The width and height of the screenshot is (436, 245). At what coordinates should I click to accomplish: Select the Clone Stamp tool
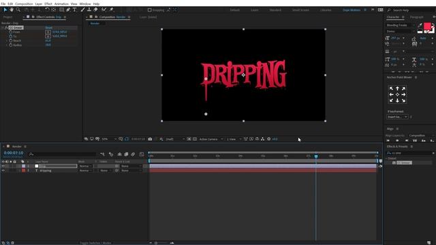(x=89, y=10)
